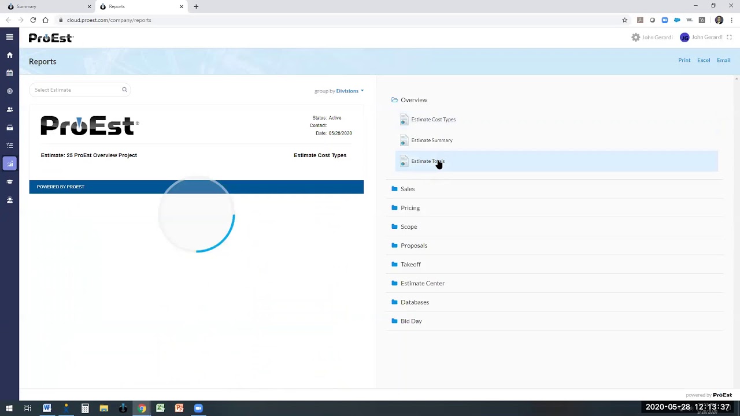Viewport: 740px width, 416px height.
Task: Click the Chrome profile picture
Action: [x=719, y=20]
